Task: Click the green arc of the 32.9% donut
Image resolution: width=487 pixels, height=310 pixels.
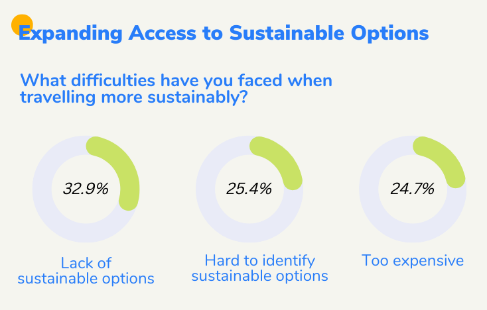Action: 125,169
